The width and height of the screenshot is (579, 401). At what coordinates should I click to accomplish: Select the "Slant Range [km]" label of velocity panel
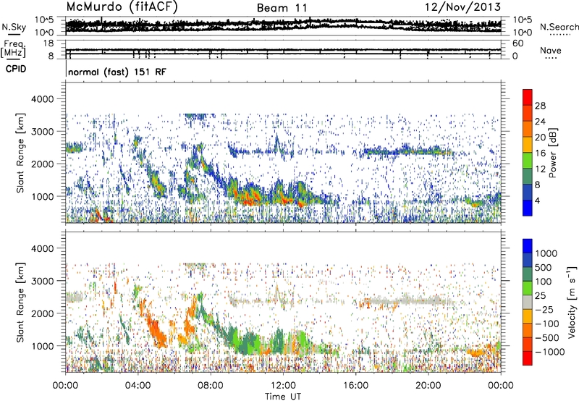20,302
